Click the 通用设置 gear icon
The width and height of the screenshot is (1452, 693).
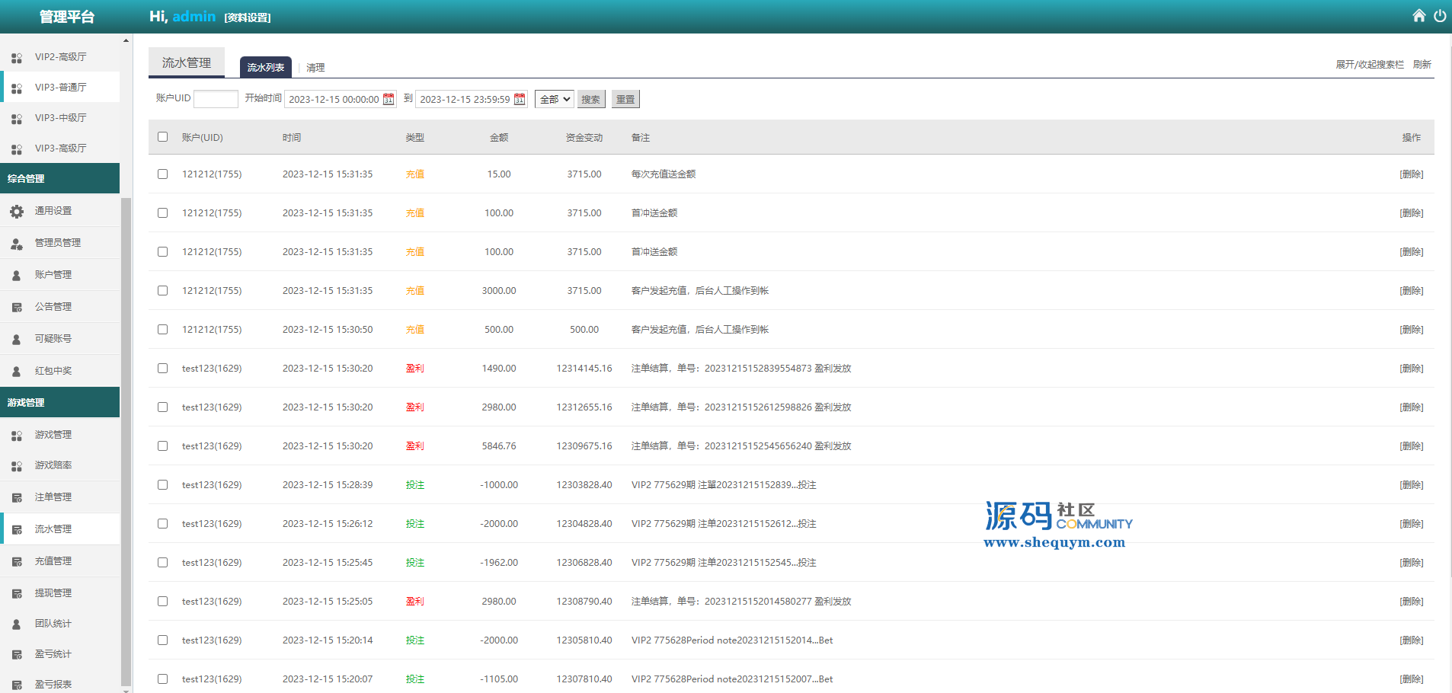click(x=17, y=212)
